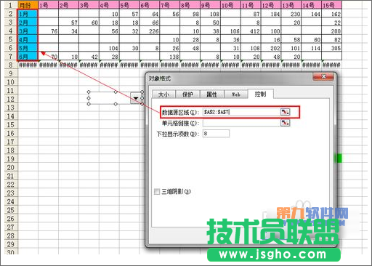Open the combo box dropdown arrow on sheet
This screenshot has height=266, width=372.
click(136, 98)
